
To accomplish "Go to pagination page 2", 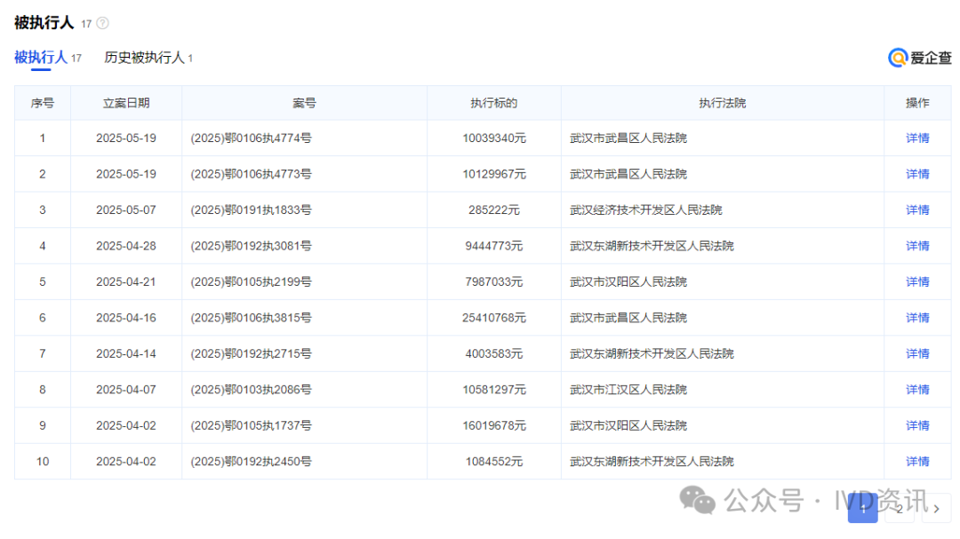I will click(900, 509).
